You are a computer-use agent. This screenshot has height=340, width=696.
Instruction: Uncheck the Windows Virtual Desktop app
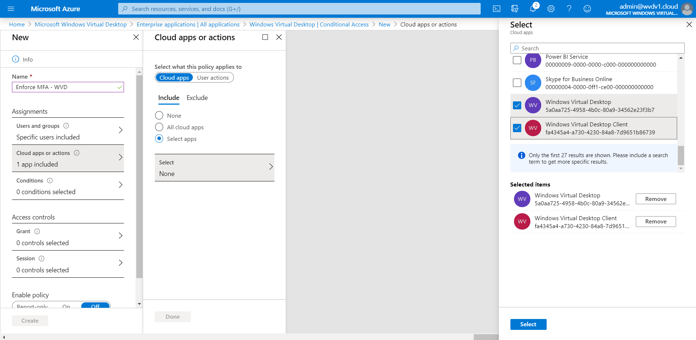517,105
